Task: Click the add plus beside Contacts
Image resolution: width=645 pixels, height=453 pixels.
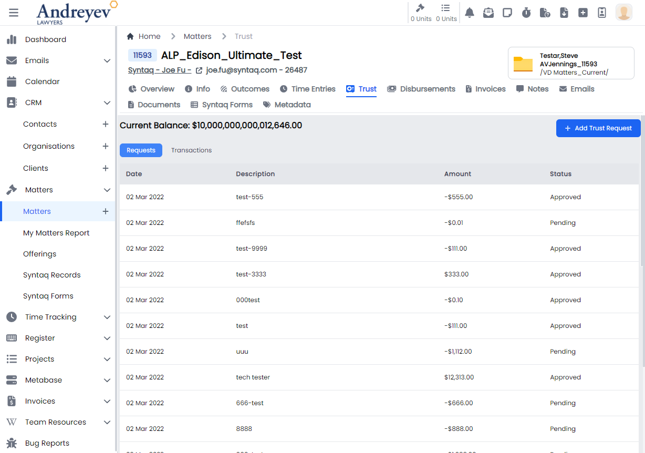Action: point(106,124)
